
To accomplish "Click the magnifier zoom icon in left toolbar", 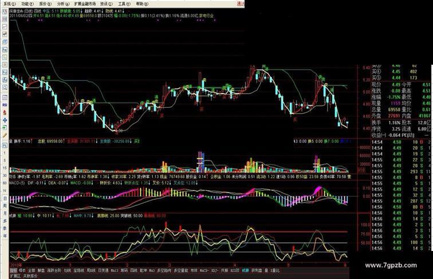I will pos(5,87).
